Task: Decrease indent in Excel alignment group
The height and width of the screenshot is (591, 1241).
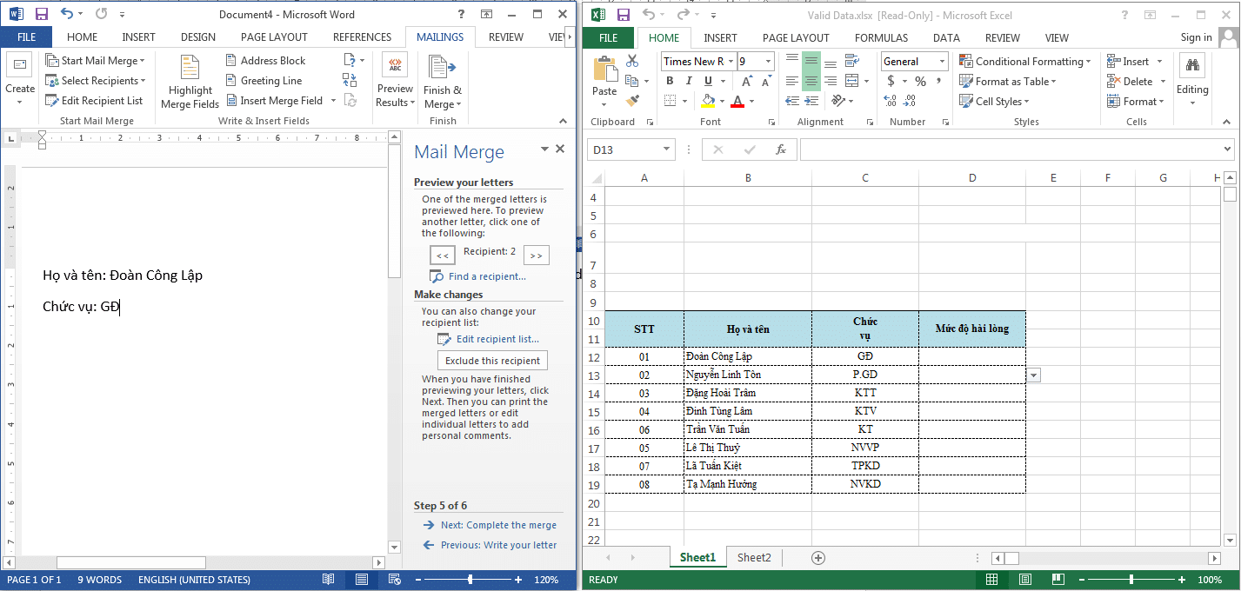Action: tap(791, 101)
